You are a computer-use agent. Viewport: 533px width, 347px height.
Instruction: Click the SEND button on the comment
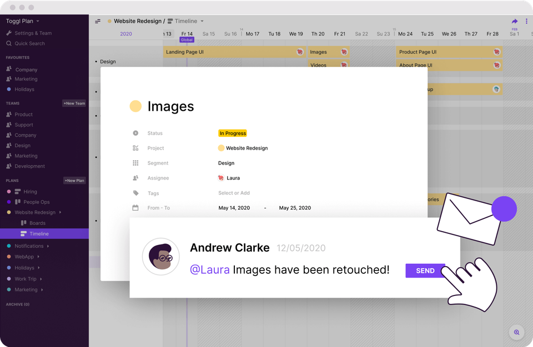(x=425, y=271)
